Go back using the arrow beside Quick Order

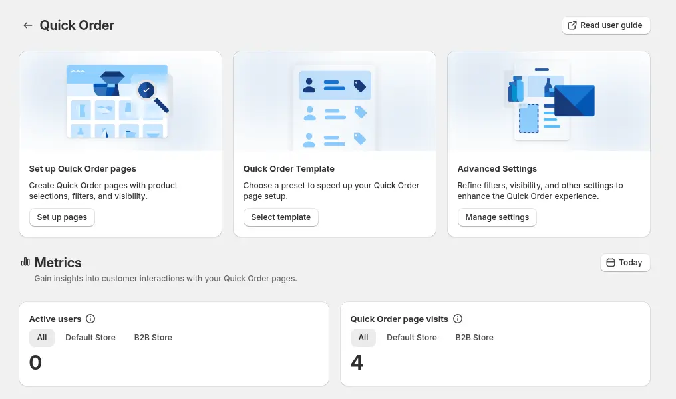point(27,25)
